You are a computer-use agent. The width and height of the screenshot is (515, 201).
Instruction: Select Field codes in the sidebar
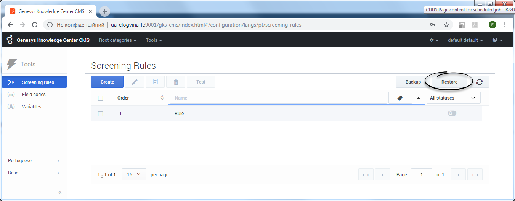[x=34, y=95]
